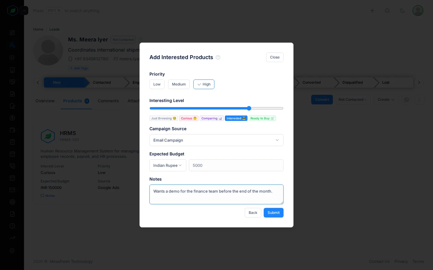This screenshot has height=270, width=433.
Task: Toggle dark mode with the moon icon
Action: (402, 11)
